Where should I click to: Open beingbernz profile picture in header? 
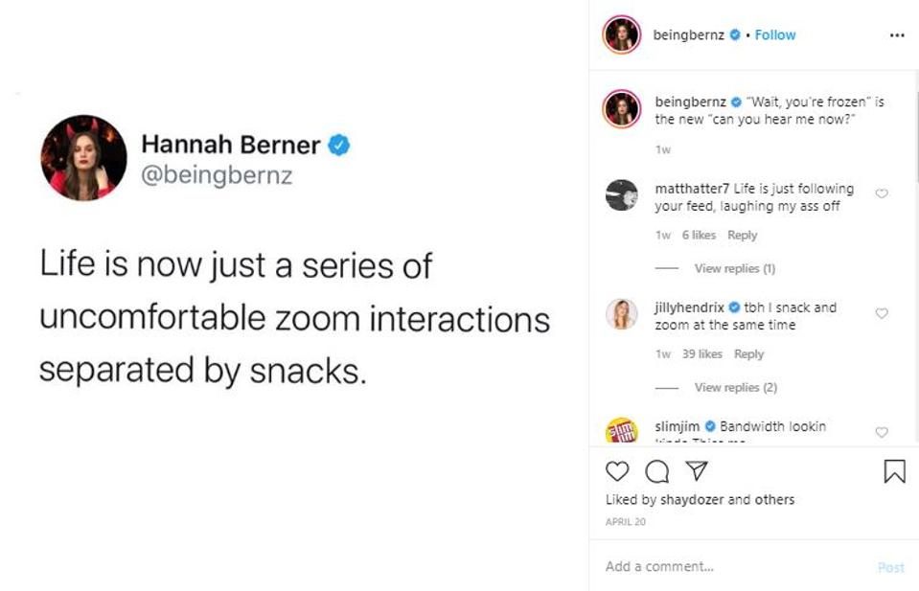click(x=621, y=34)
